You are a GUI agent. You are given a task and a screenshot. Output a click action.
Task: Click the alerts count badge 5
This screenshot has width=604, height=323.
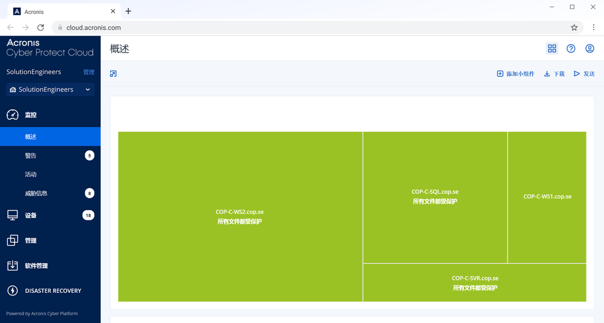(89, 156)
